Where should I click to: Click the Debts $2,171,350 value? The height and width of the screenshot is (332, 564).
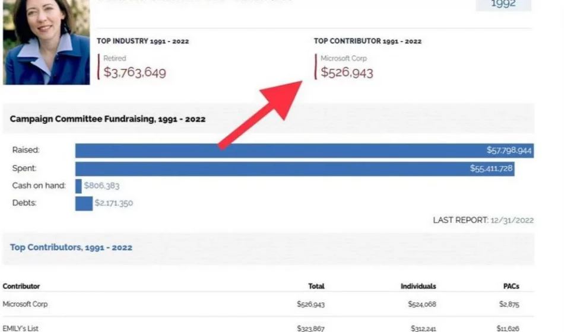pos(113,203)
